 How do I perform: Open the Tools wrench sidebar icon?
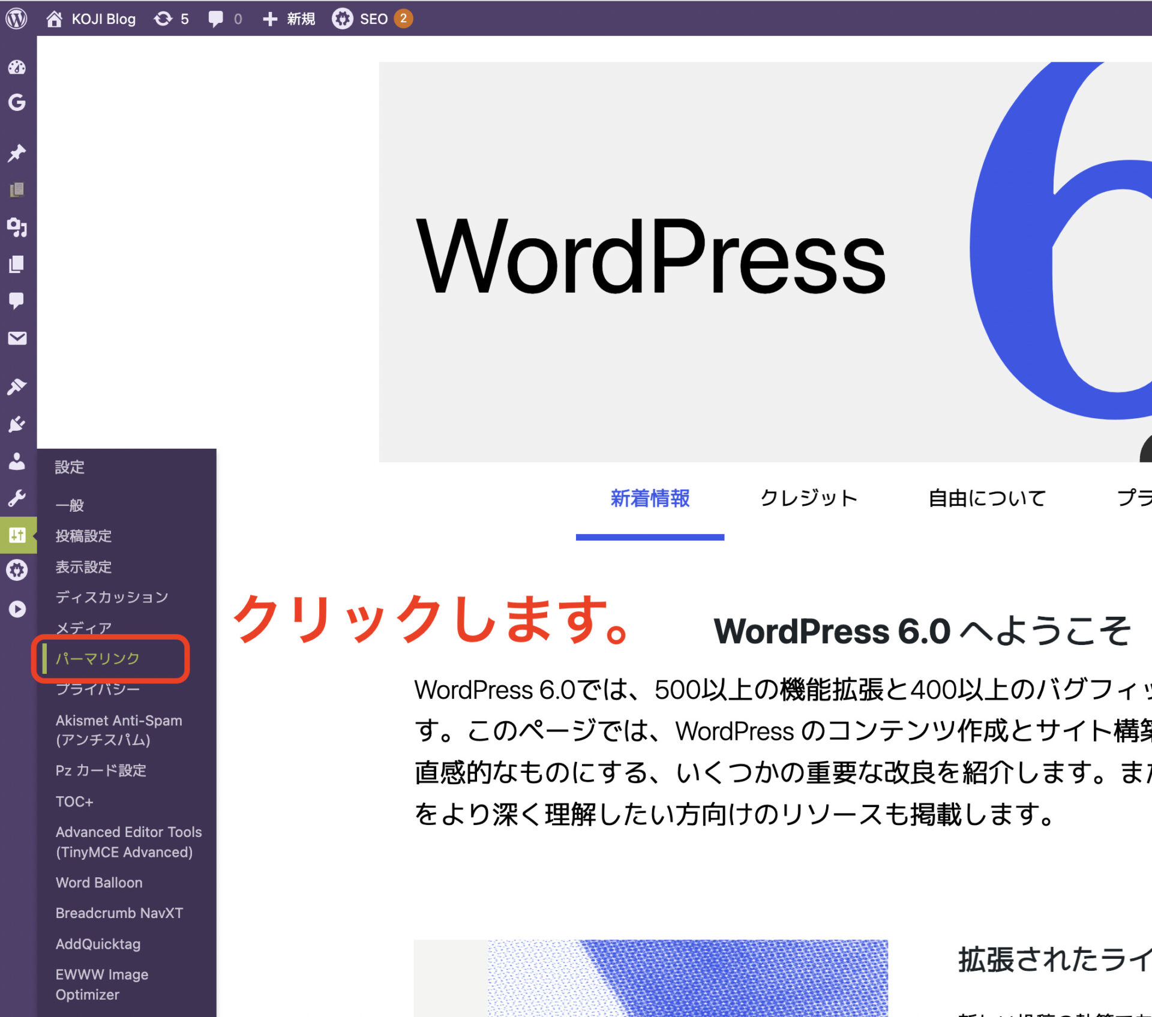pos(17,498)
